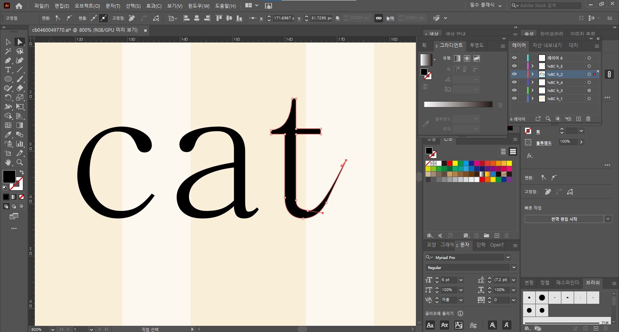
Task: Click the X coordinate input field
Action: pos(283,18)
